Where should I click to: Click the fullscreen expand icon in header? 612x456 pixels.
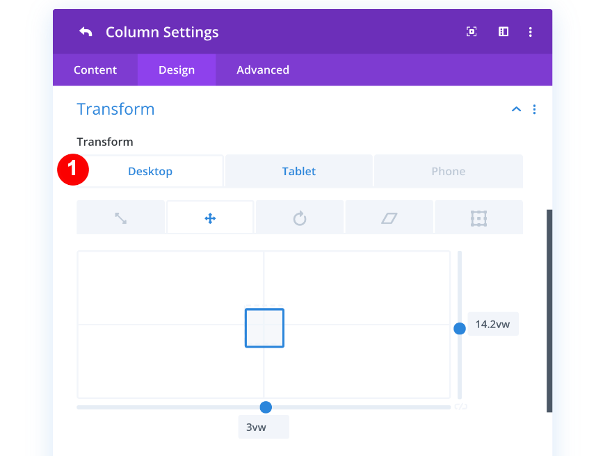point(472,32)
